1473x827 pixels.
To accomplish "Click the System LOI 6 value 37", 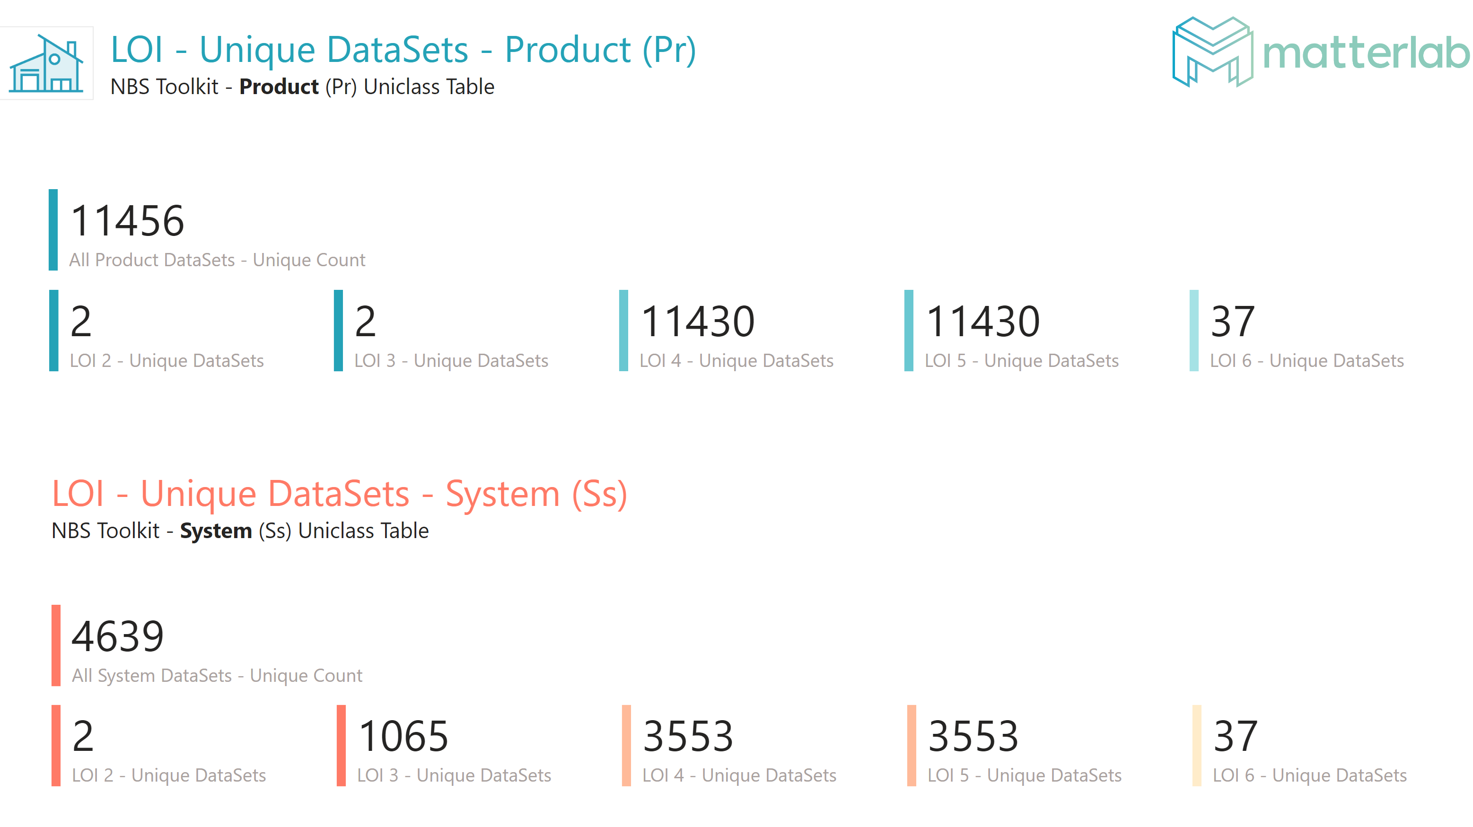I will click(1235, 736).
